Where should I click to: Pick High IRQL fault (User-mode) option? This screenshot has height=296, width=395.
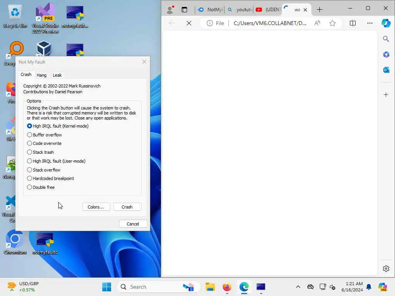tap(29, 161)
